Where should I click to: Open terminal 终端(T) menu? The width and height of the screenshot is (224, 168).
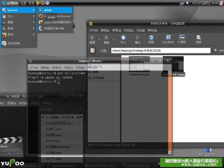coord(68,68)
